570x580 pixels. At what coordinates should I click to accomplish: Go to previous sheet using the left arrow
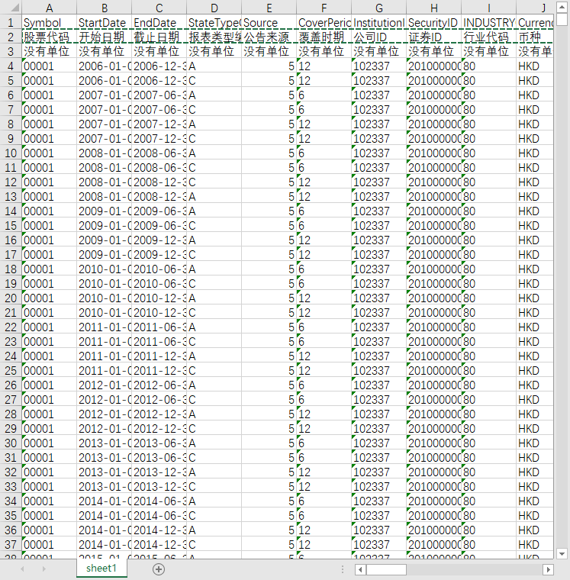(x=23, y=569)
